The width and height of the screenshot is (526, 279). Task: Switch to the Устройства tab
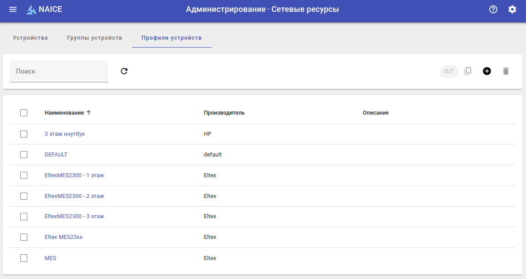(x=30, y=38)
